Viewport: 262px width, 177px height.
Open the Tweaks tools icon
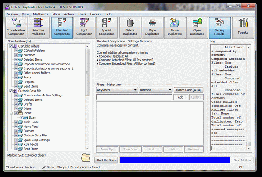[243, 28]
